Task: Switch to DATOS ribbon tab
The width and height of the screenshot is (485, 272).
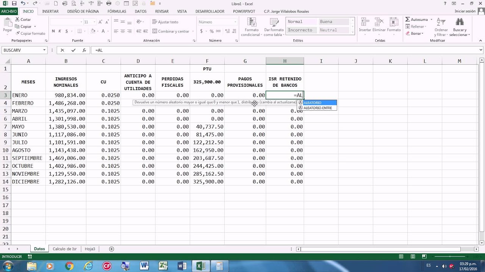Action: pyautogui.click(x=141, y=11)
